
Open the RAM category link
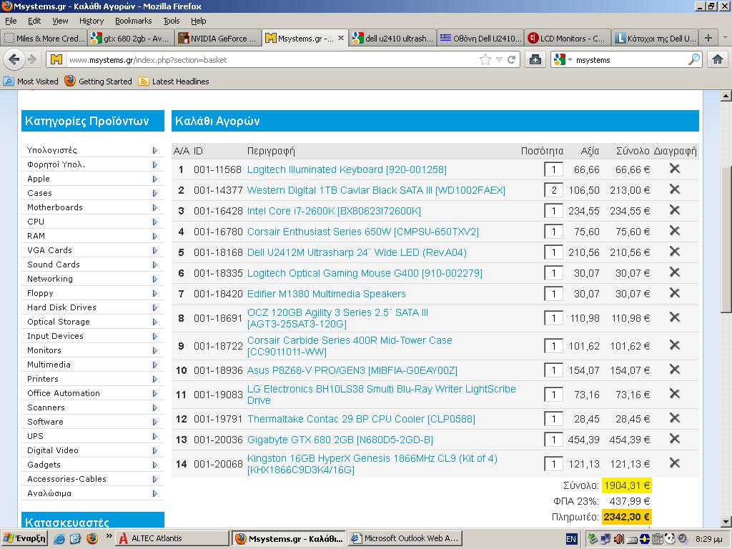(x=36, y=236)
